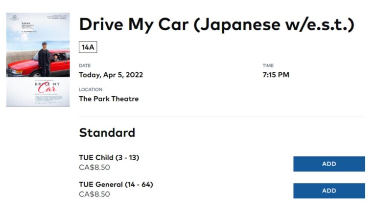Click the TUE Child (3 - 13) label
Screen dimensions: 376x211
click(109, 158)
